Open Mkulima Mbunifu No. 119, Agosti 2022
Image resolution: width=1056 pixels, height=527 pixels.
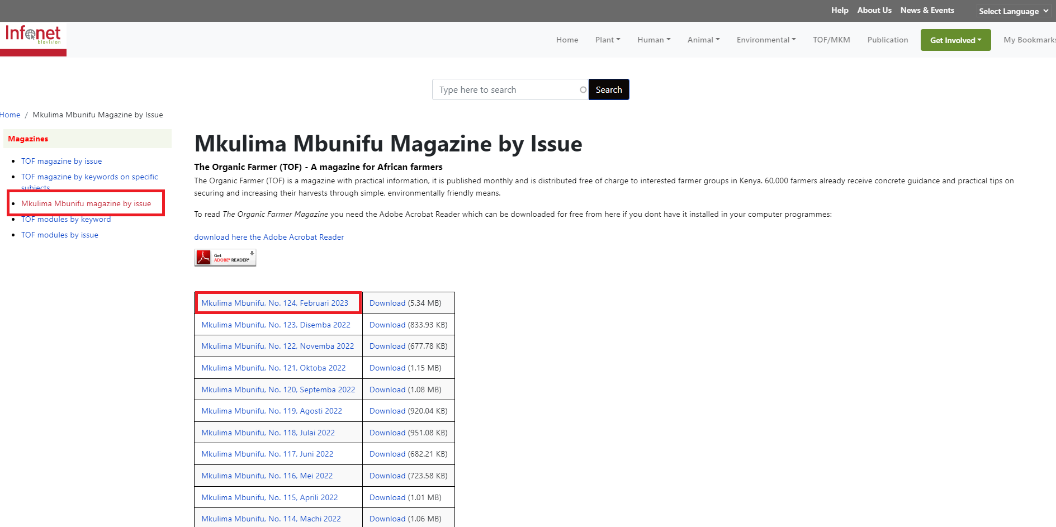pyautogui.click(x=272, y=411)
